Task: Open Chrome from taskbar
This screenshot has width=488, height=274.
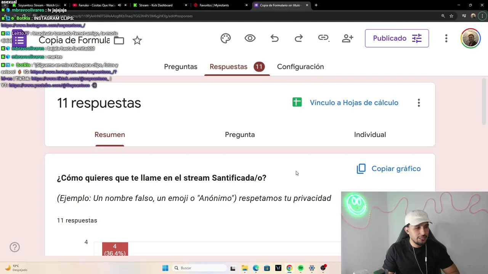Action: (x=289, y=268)
